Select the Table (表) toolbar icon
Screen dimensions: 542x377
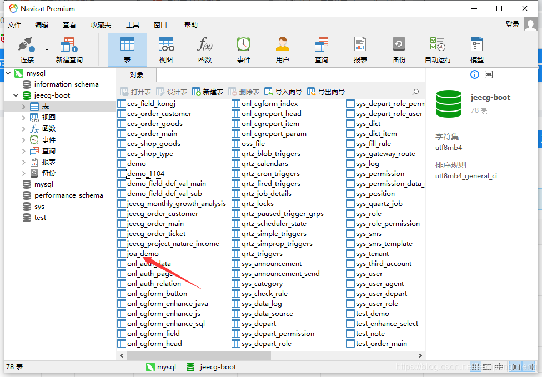[127, 50]
